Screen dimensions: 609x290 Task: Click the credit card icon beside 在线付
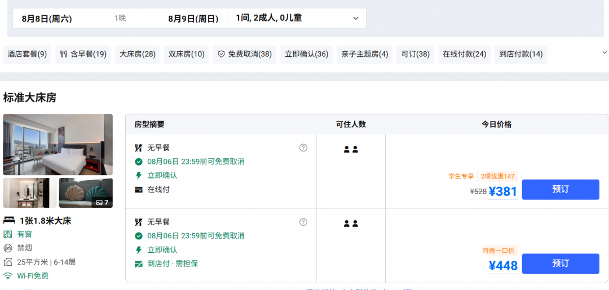138,190
